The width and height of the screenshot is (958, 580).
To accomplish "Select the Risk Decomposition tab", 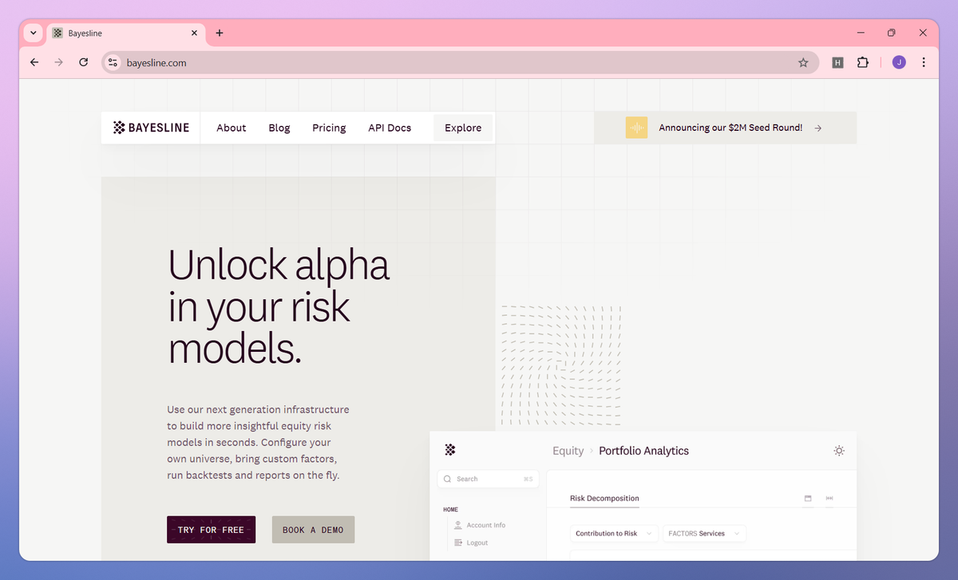I will pos(604,499).
